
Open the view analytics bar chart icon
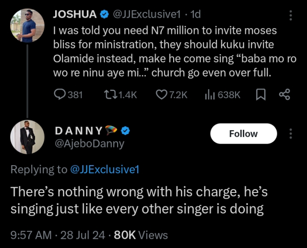[x=210, y=95]
